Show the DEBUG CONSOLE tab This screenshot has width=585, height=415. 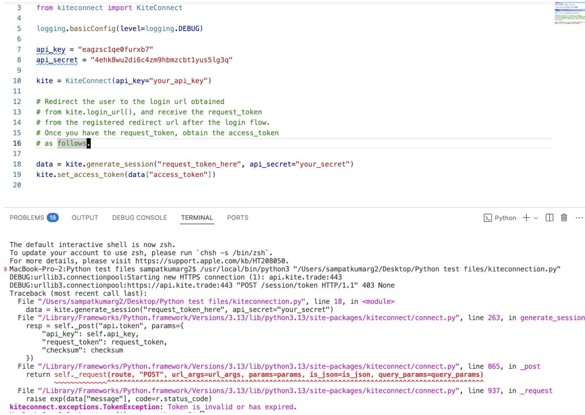139,218
